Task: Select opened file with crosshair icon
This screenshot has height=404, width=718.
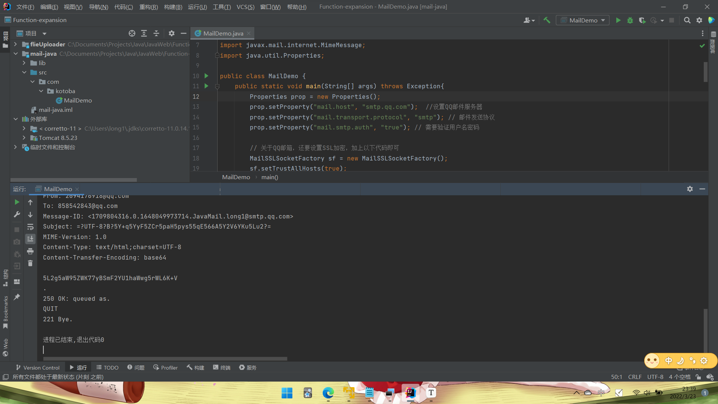Action: 132,33
